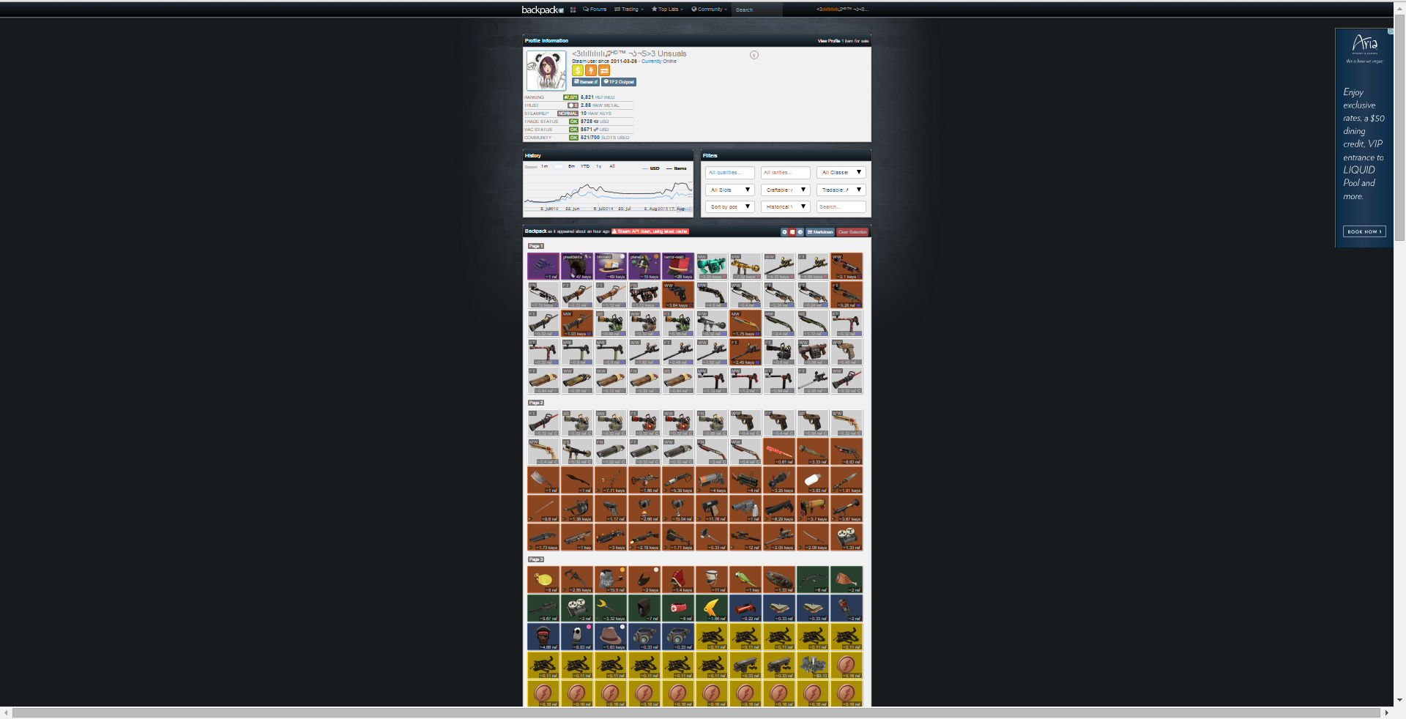1406x719 pixels.
Task: Click the orange lightning bolt profile badge
Action: 591,70
